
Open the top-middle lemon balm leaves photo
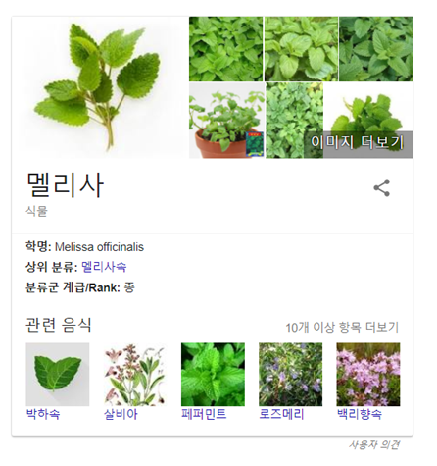[301, 49]
